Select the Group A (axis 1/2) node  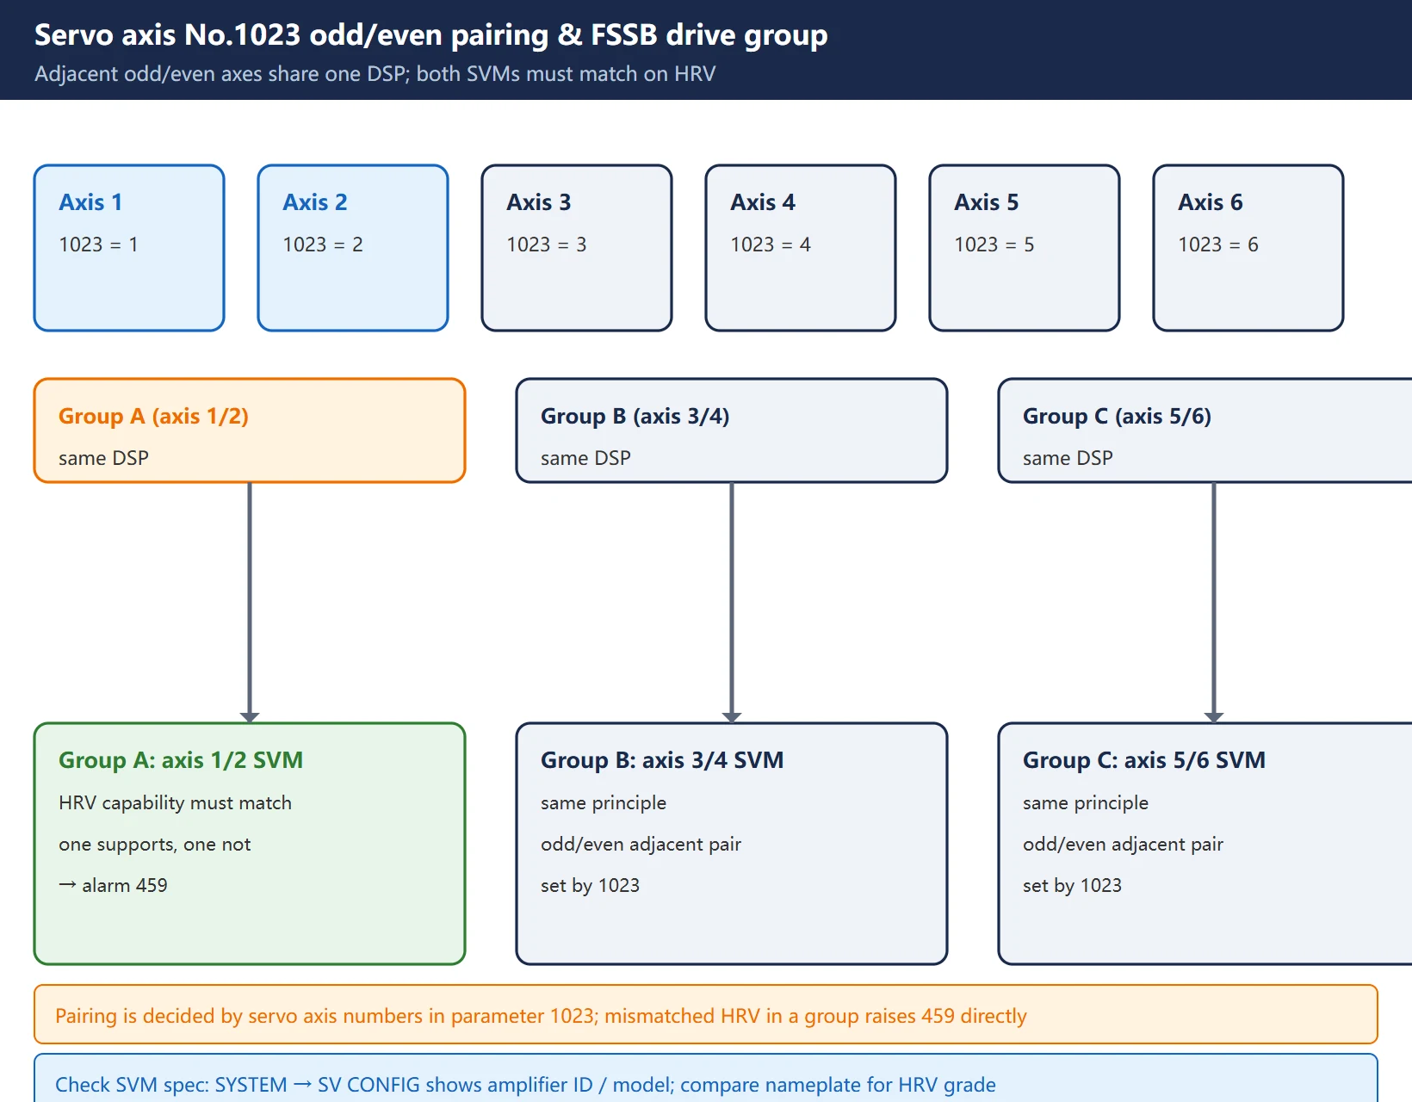click(250, 430)
